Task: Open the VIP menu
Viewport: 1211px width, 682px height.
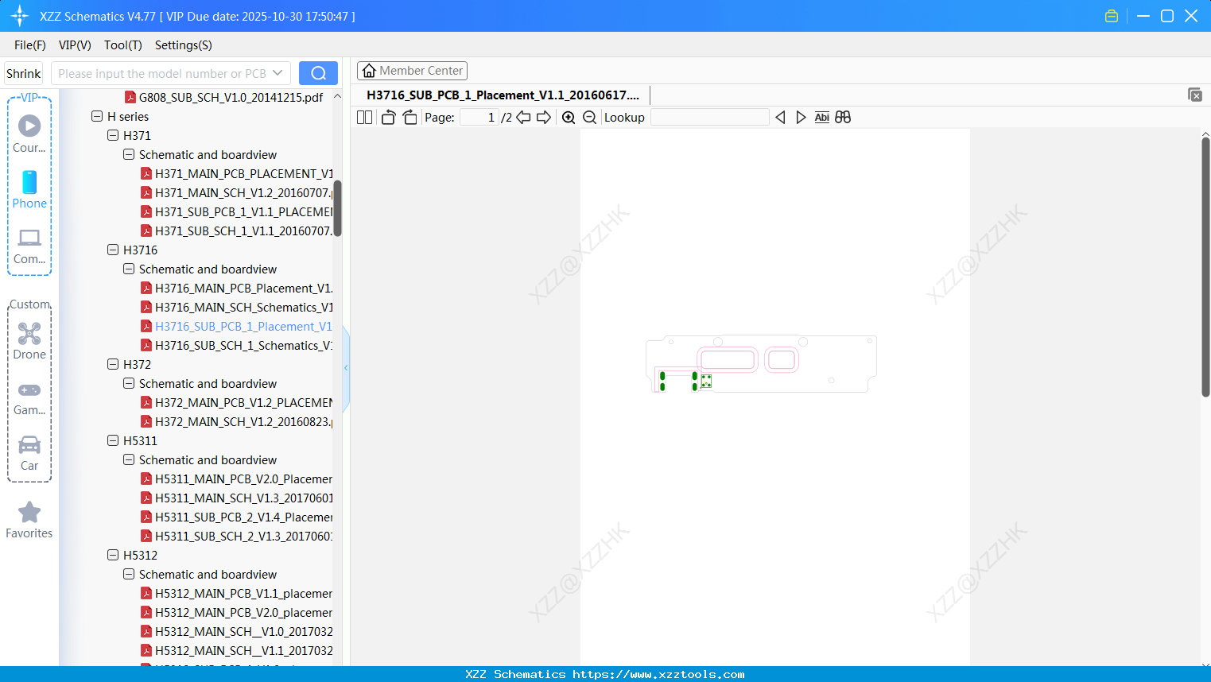Action: [x=74, y=45]
